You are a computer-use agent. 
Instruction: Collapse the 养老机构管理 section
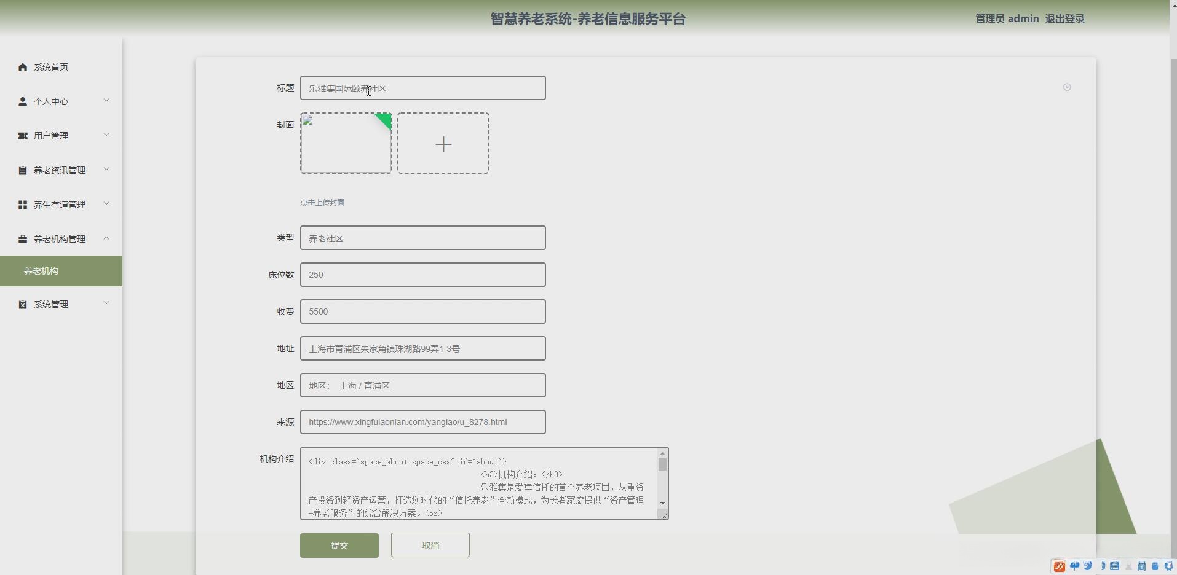(106, 238)
